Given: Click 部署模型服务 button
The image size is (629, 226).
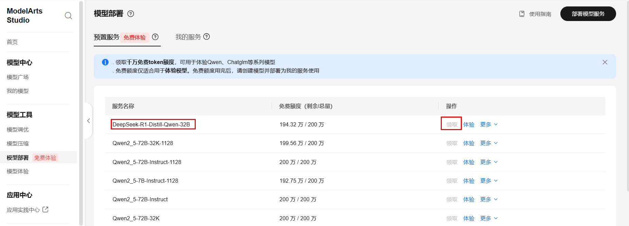Looking at the screenshot, I should click(588, 14).
